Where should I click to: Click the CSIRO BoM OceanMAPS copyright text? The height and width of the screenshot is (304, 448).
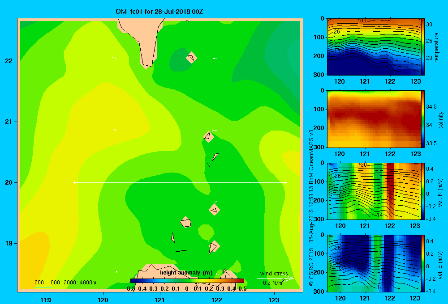[311, 207]
